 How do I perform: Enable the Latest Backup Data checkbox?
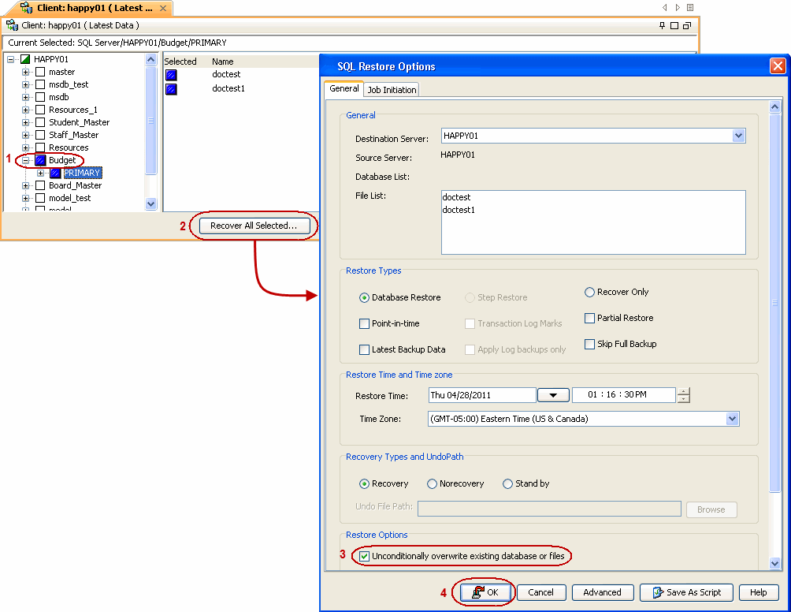[364, 349]
